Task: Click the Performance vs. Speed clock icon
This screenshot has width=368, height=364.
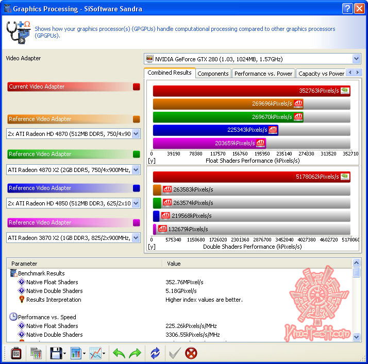Action: click(x=13, y=317)
